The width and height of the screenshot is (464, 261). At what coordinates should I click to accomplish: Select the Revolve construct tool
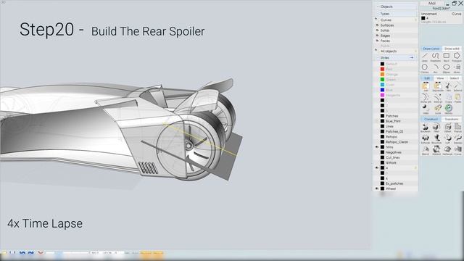tap(436, 139)
